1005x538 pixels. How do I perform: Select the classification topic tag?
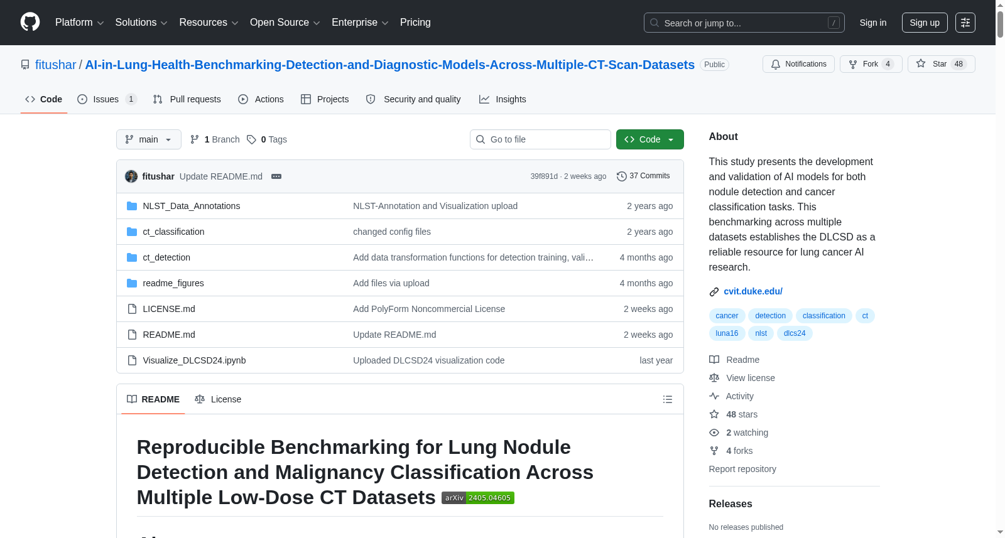click(x=824, y=316)
